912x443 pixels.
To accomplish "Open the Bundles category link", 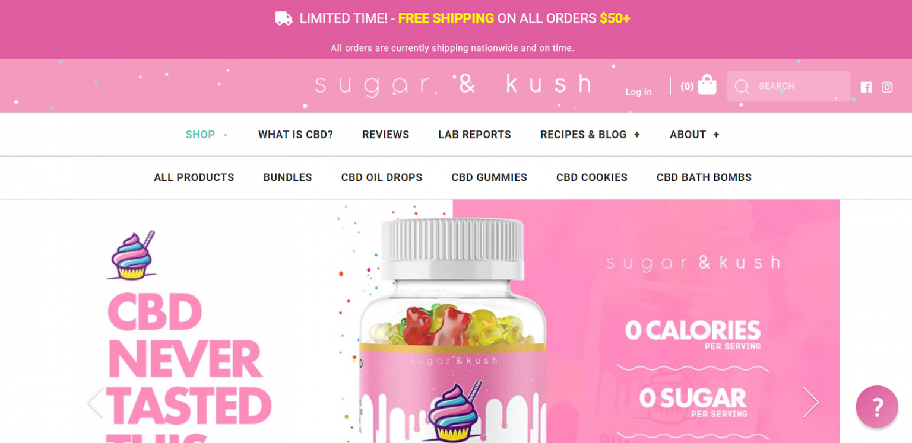I will (287, 177).
